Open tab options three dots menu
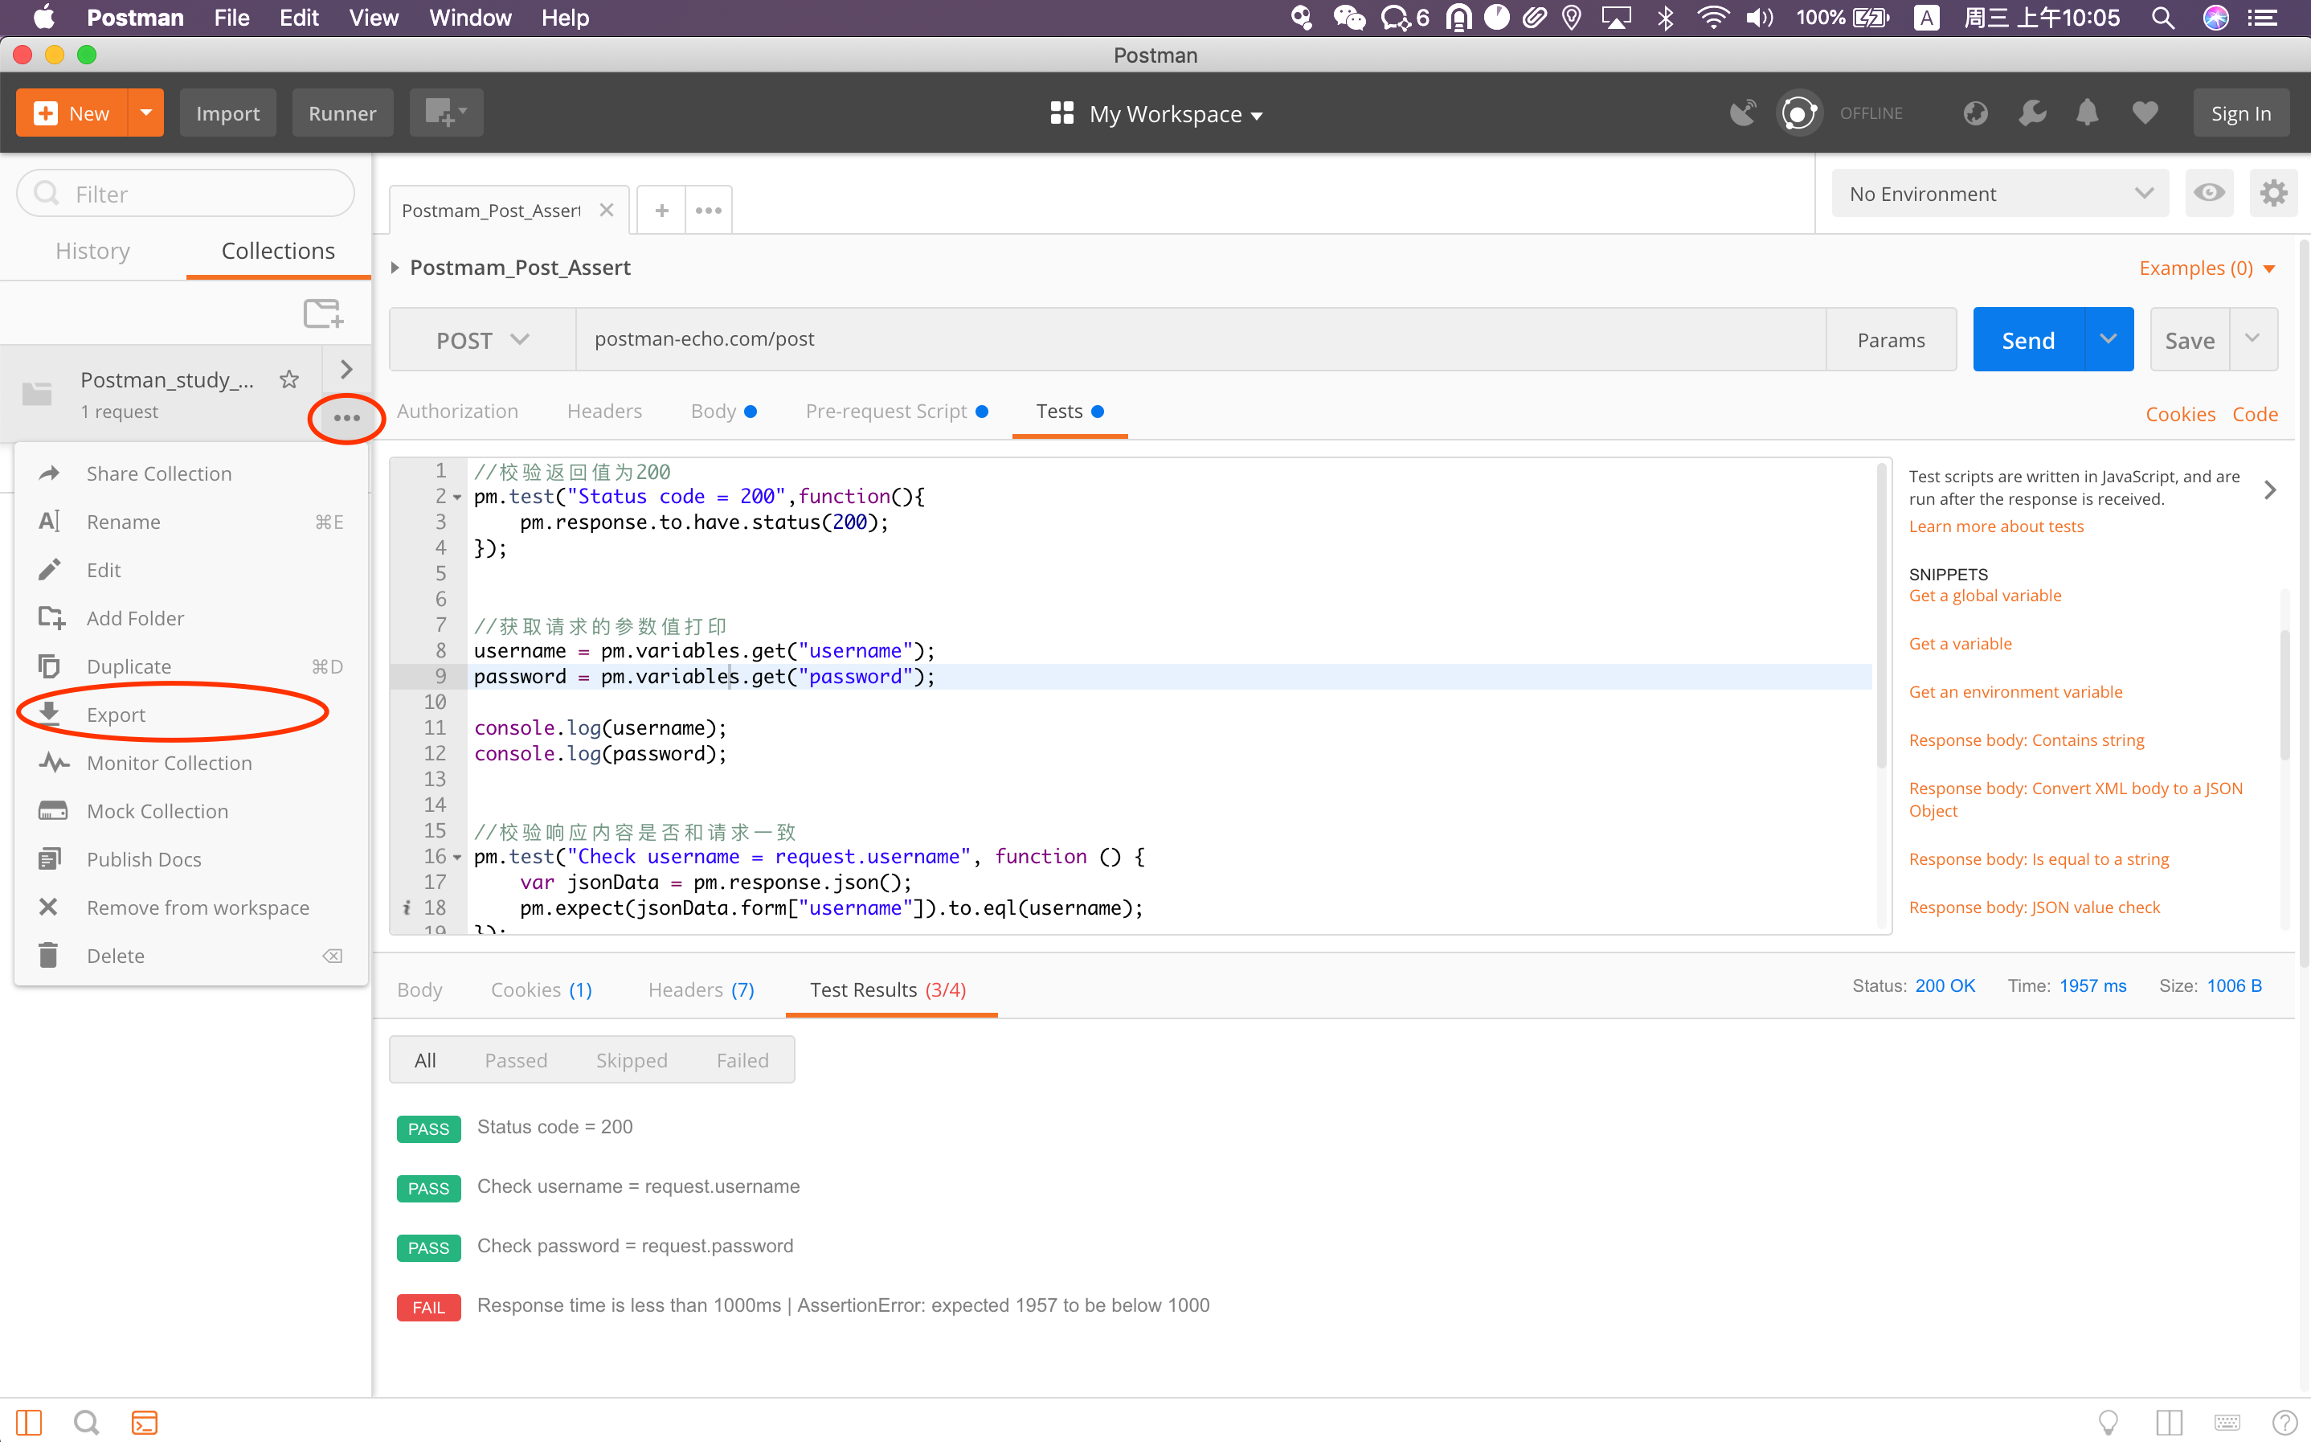 (x=709, y=210)
